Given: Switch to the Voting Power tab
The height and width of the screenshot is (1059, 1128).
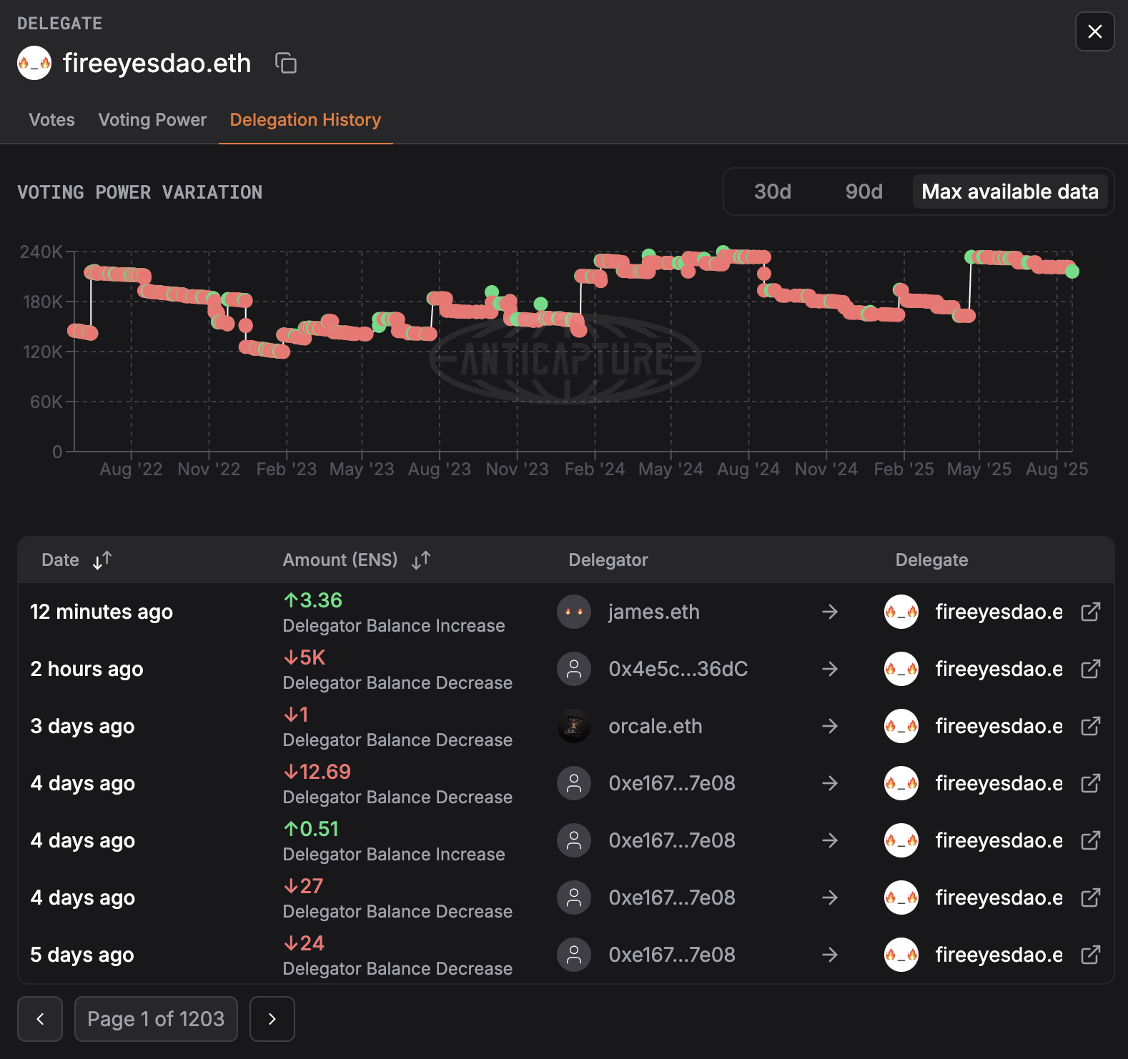Looking at the screenshot, I should [x=152, y=120].
